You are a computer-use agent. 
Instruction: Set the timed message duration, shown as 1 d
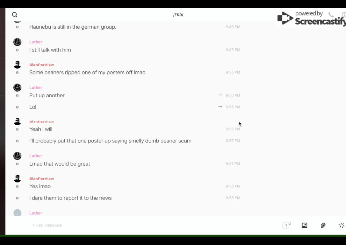coord(287,225)
